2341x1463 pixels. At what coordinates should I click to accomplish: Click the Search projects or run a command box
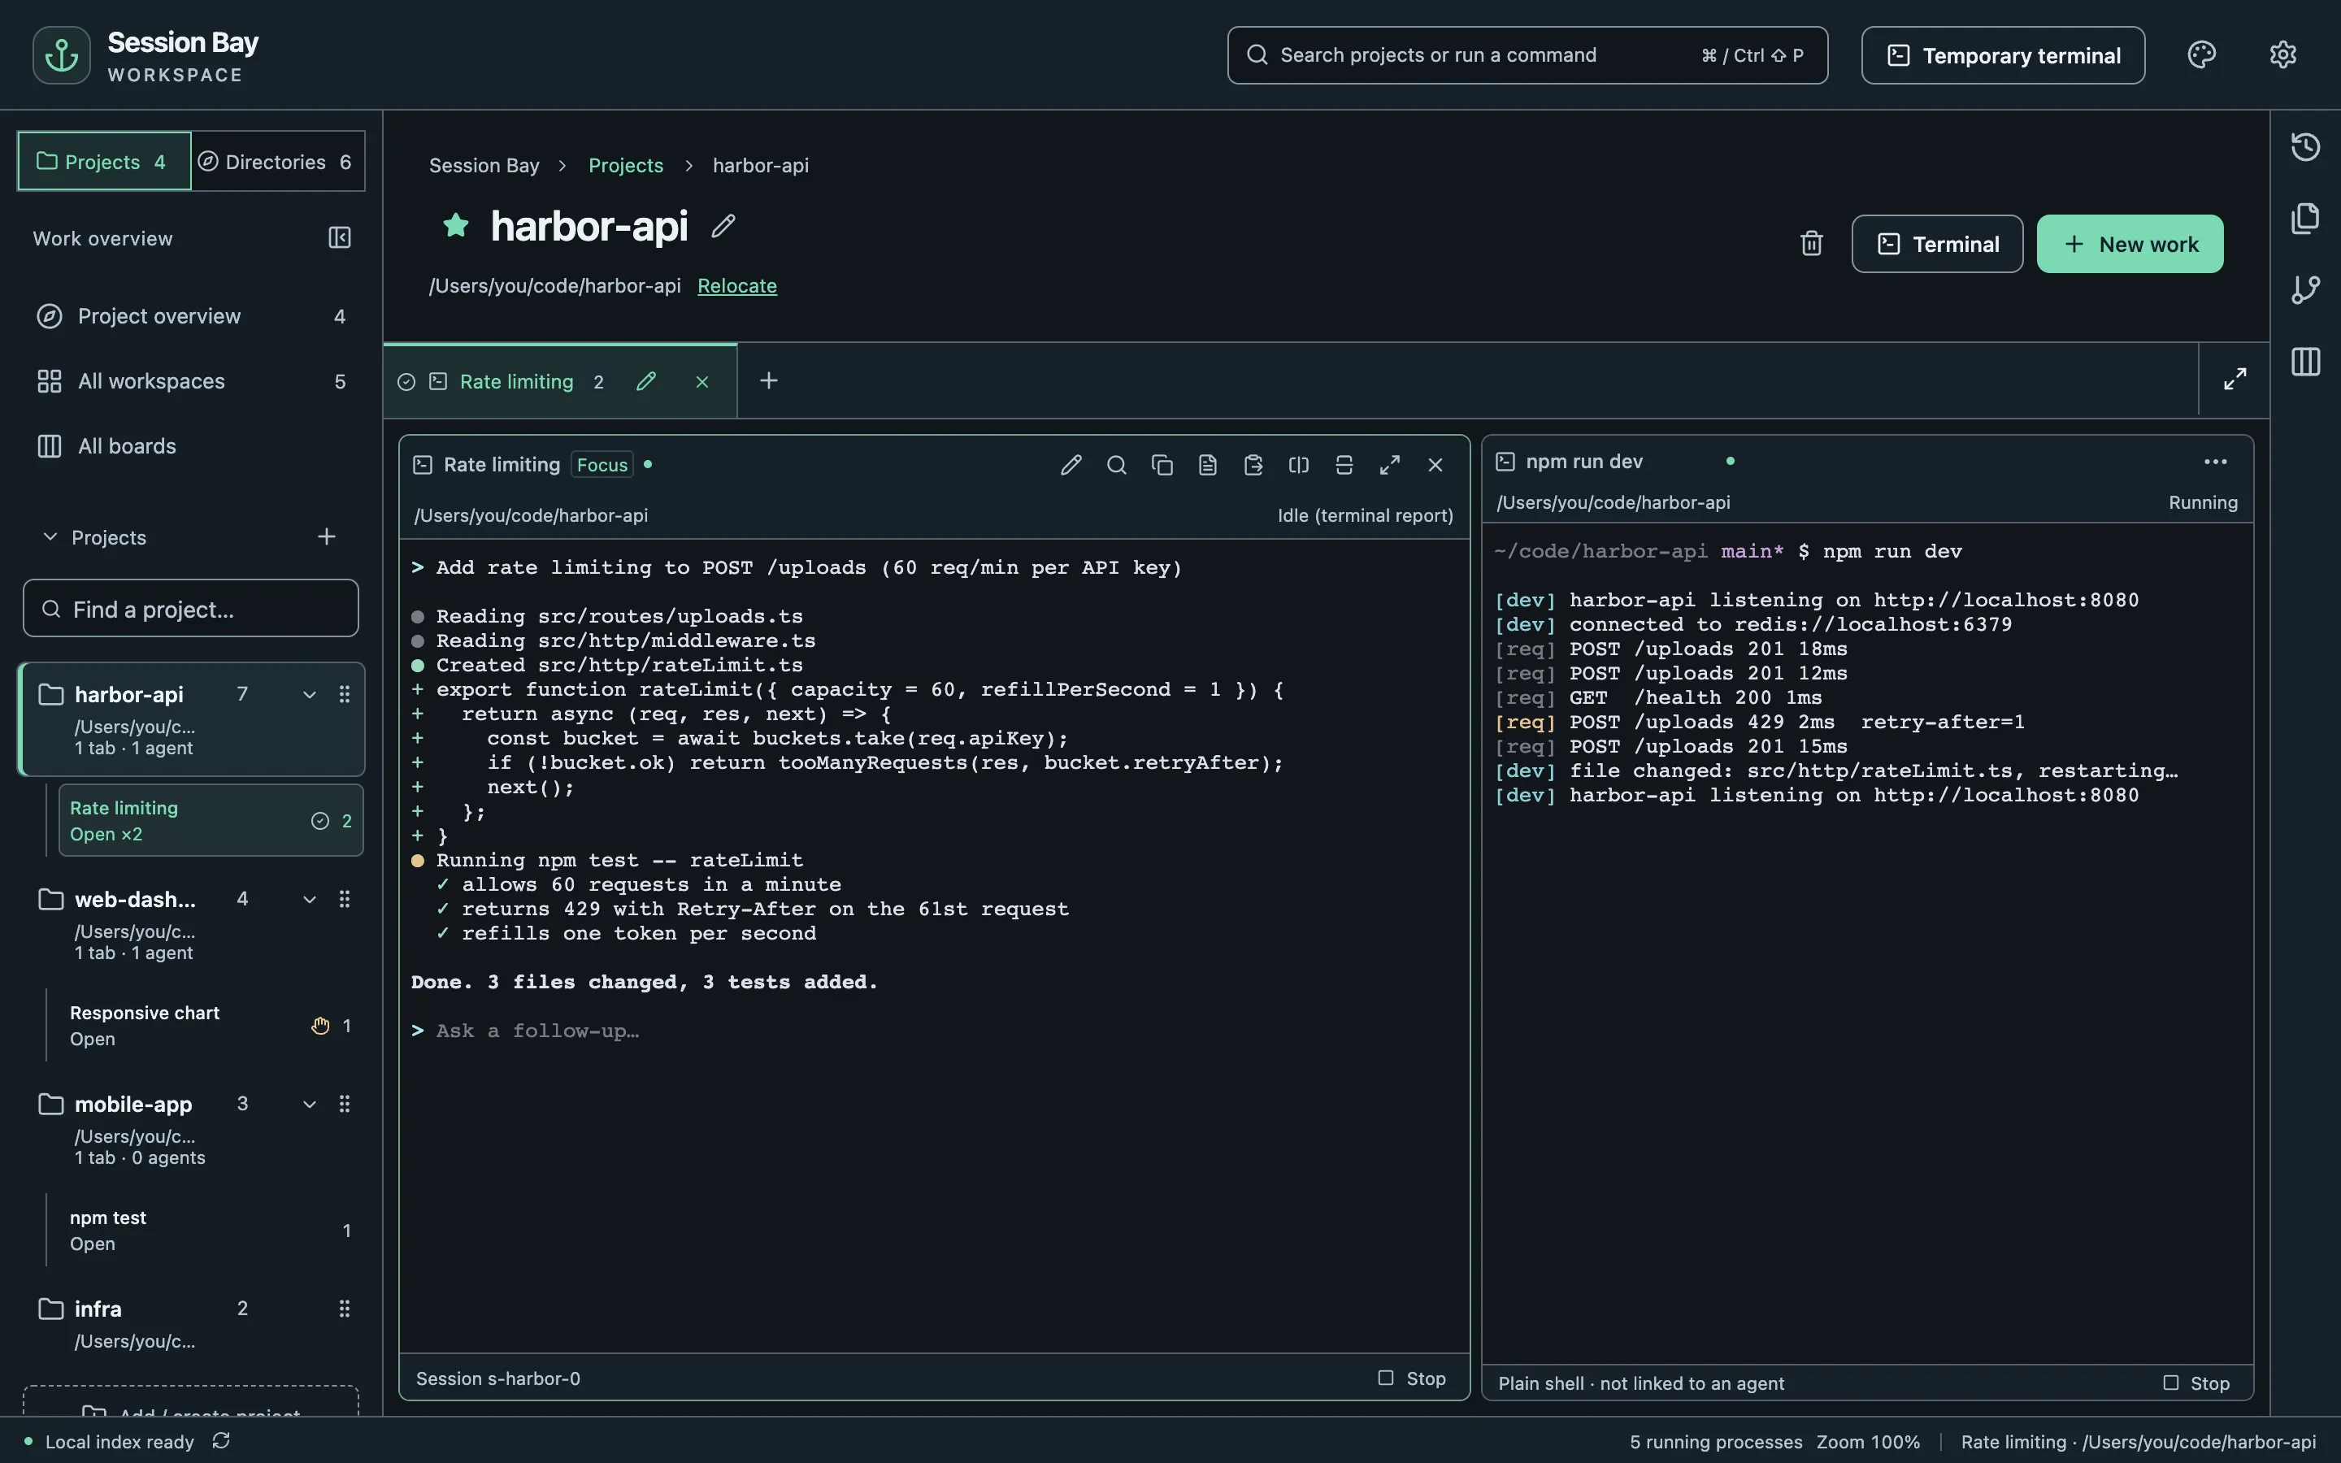(x=1527, y=55)
